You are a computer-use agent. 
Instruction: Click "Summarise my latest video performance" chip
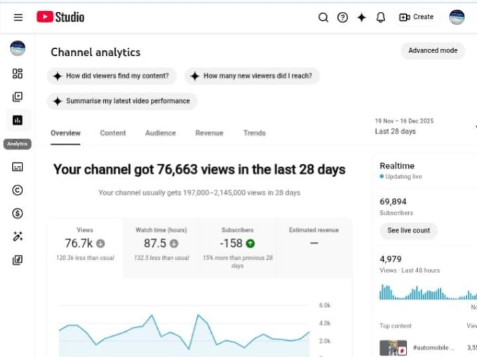pos(122,101)
